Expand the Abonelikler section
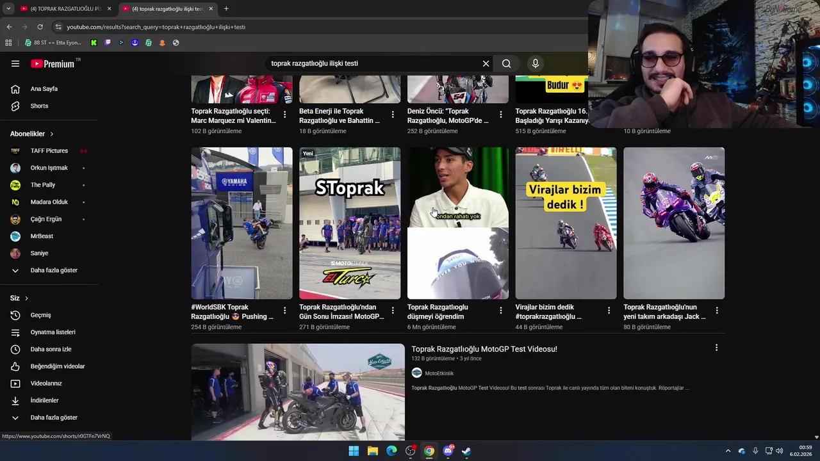 coord(32,134)
